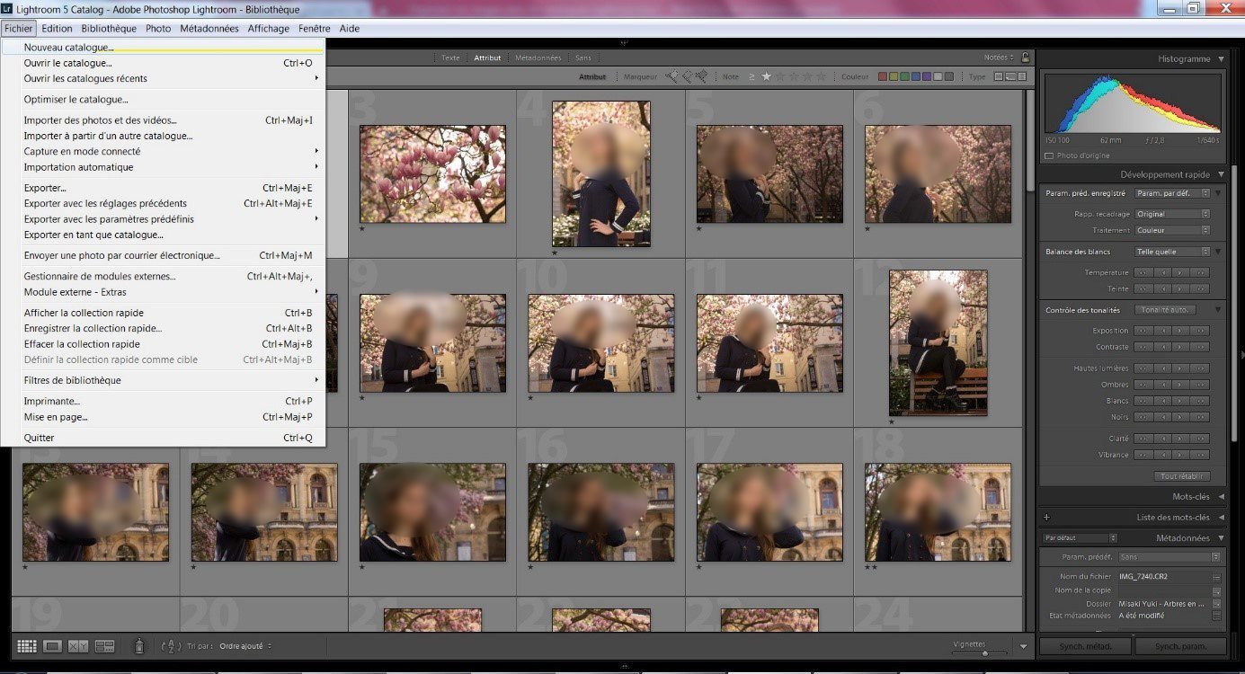
Task: Collapse the Histogramme panel
Action: [1221, 58]
